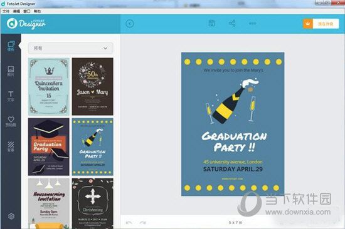The height and width of the screenshot is (229, 345).
Task: Choose the graduation cap Party template
Action: pos(49,146)
